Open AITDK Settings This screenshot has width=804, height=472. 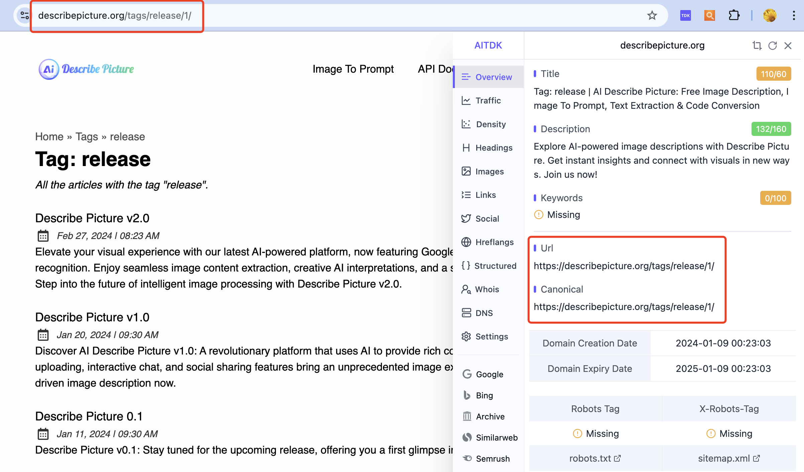pyautogui.click(x=488, y=336)
